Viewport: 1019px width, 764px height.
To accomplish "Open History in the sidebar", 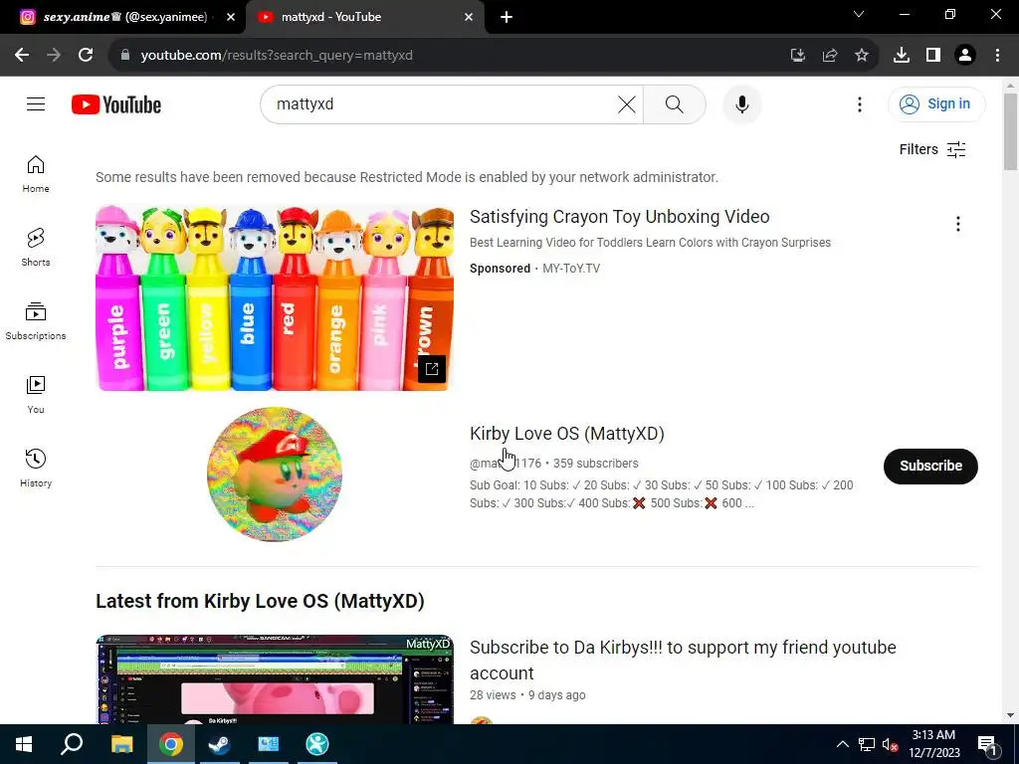I will tap(36, 468).
